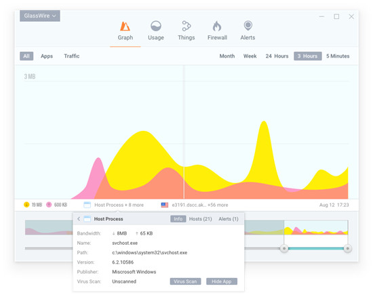
Task: Click the US flag host icon
Action: (x=165, y=205)
